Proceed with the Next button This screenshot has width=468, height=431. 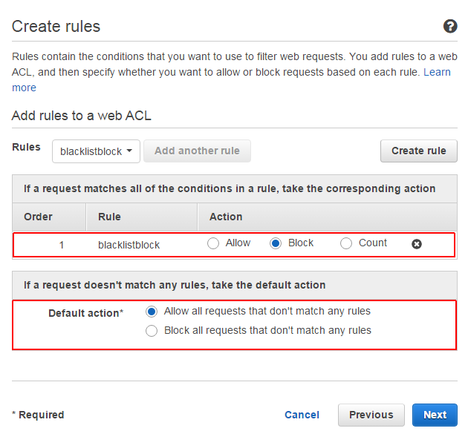tap(435, 415)
